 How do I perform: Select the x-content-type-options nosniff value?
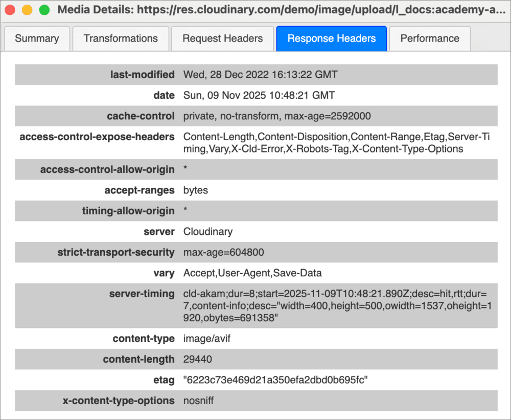(x=199, y=401)
